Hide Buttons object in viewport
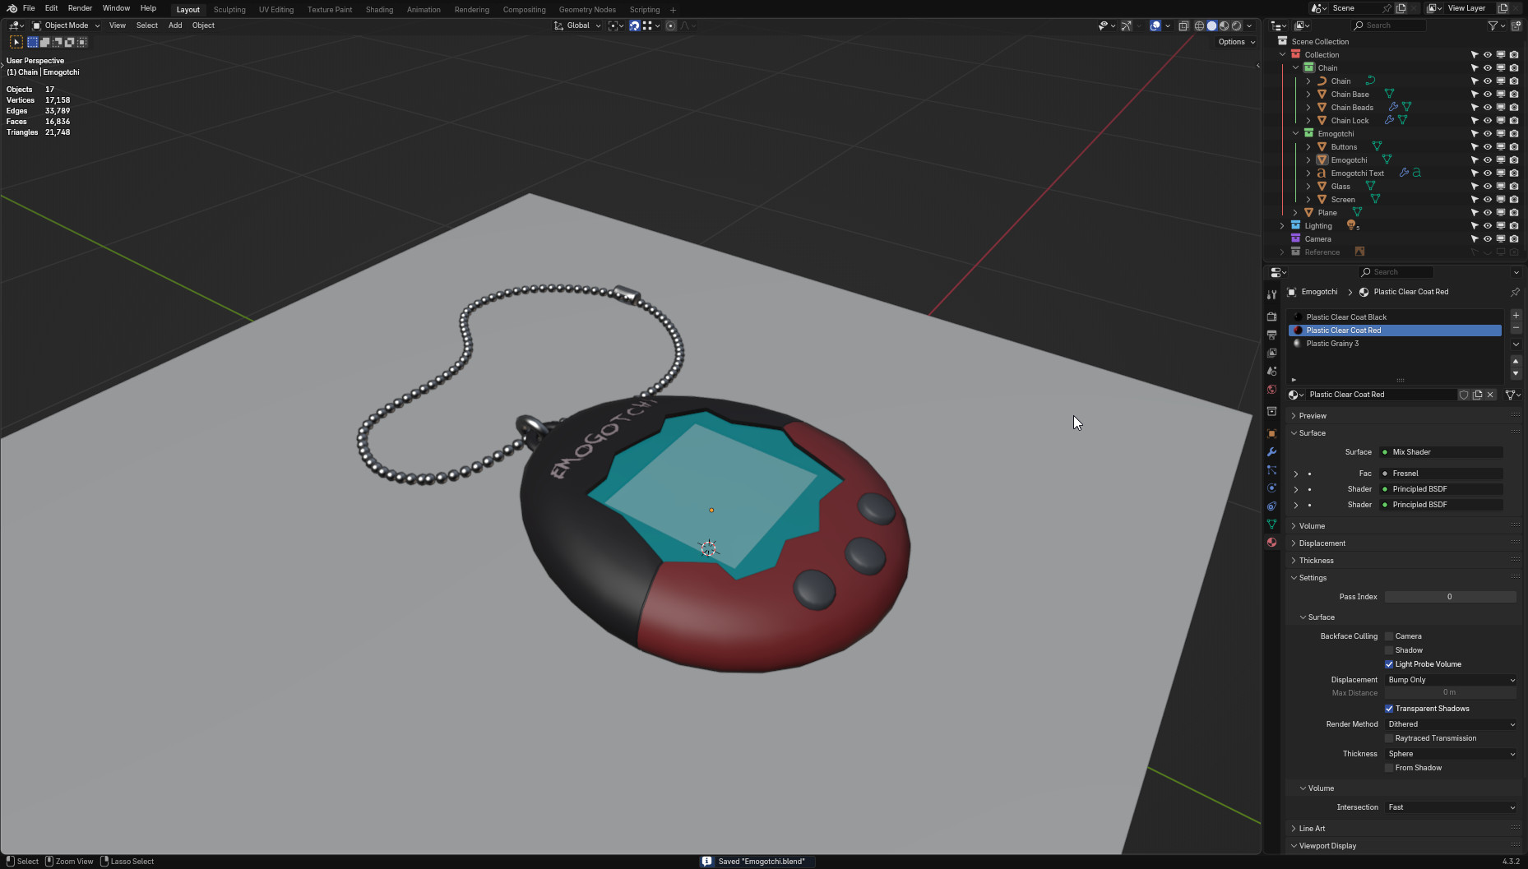This screenshot has width=1528, height=869. tap(1487, 147)
